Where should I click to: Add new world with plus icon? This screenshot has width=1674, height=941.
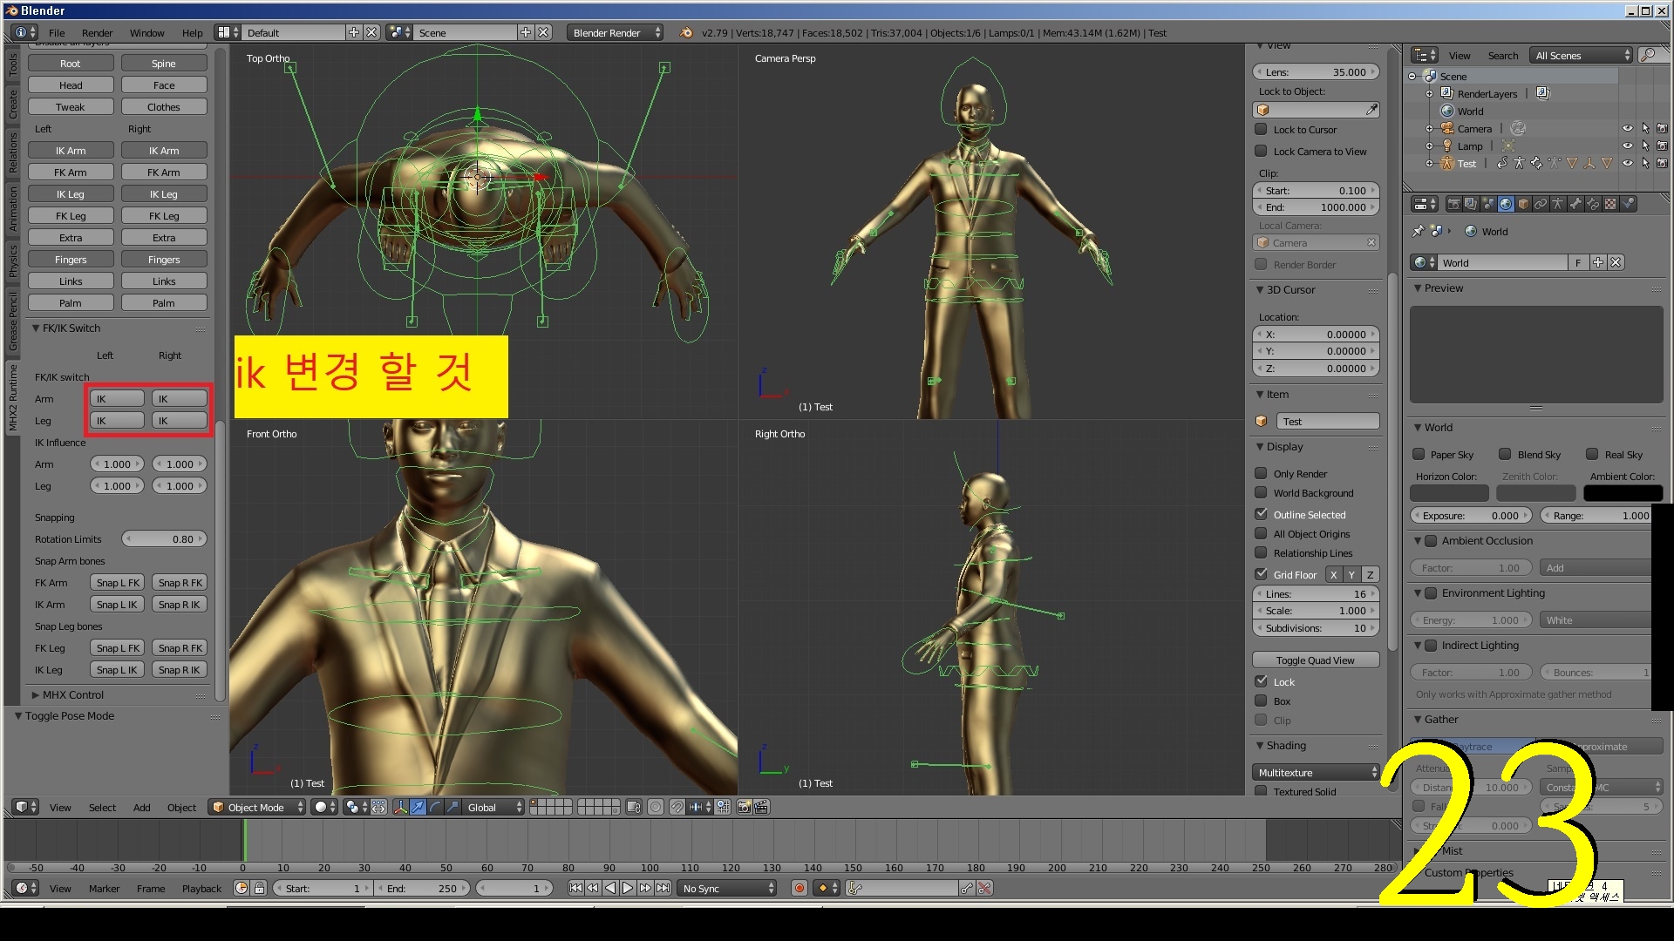click(1598, 262)
